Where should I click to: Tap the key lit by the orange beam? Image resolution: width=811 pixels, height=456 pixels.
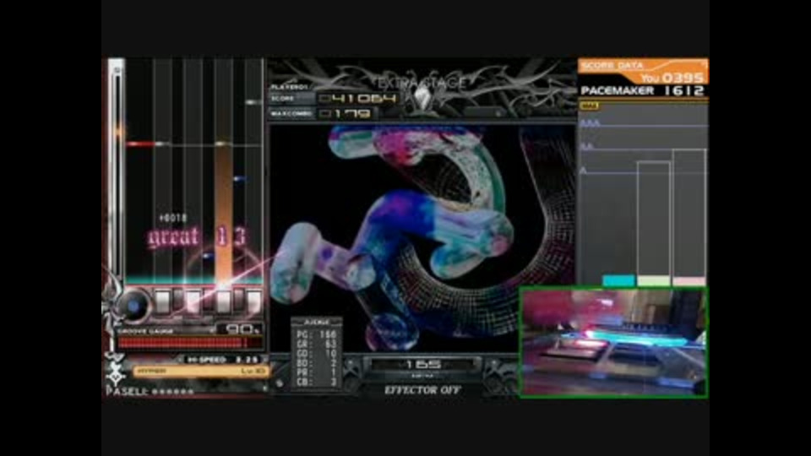point(223,301)
